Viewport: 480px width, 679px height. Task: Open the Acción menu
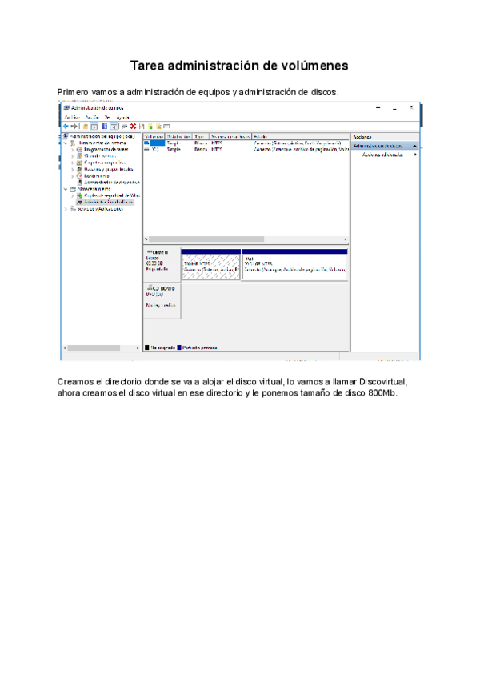tap(92, 117)
